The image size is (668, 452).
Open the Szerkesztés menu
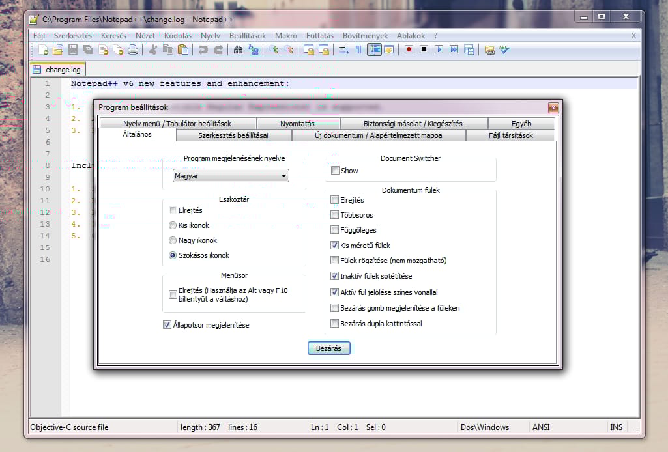coord(73,36)
